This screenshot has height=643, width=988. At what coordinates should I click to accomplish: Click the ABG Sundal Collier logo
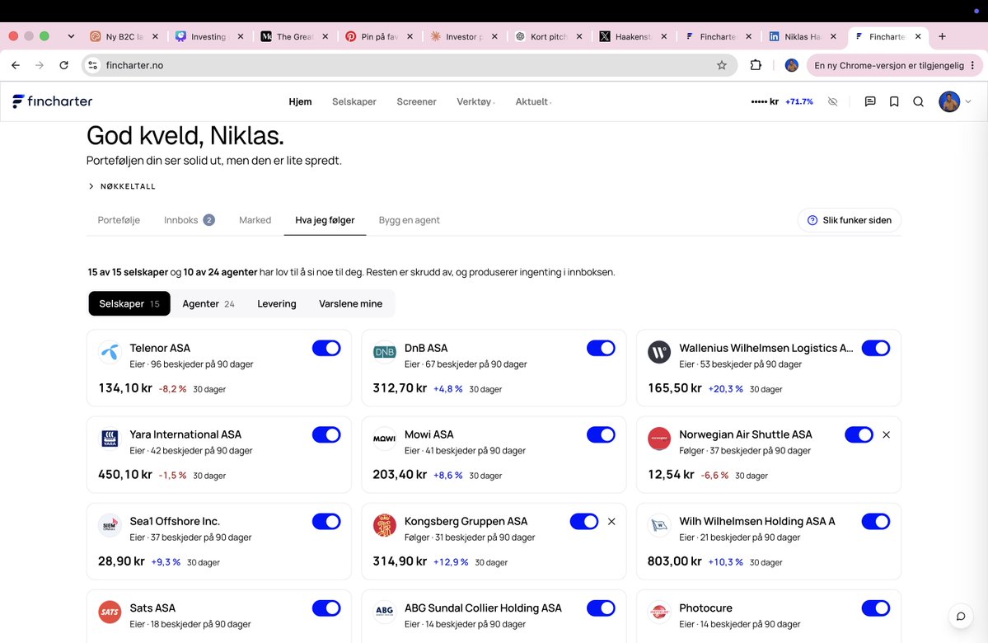tap(384, 612)
